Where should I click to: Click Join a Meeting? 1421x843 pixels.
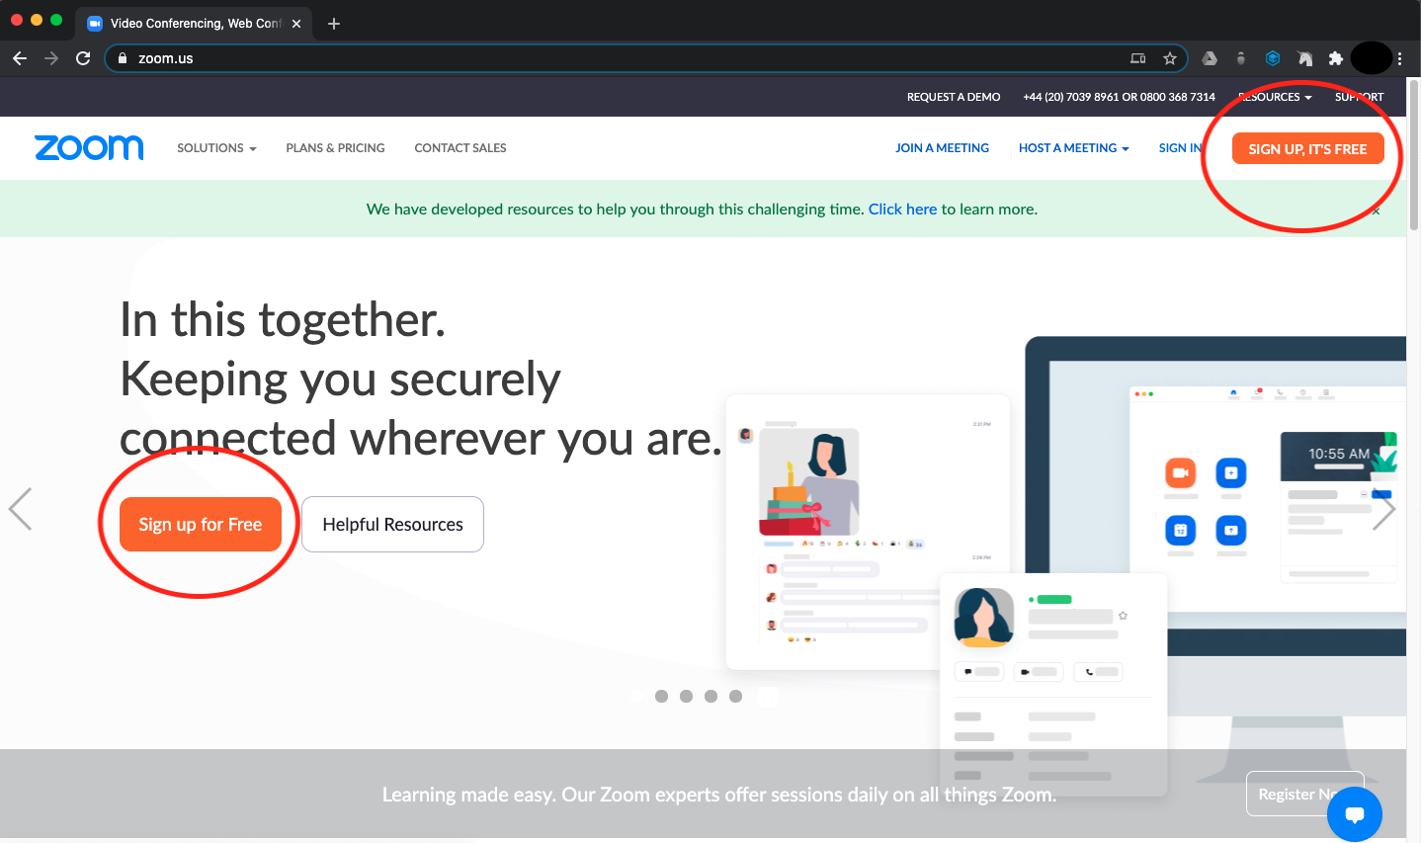coord(942,148)
